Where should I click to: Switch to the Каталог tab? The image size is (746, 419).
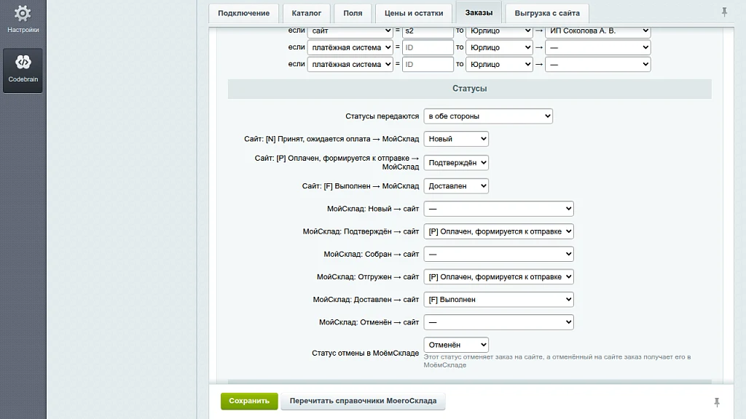[307, 13]
